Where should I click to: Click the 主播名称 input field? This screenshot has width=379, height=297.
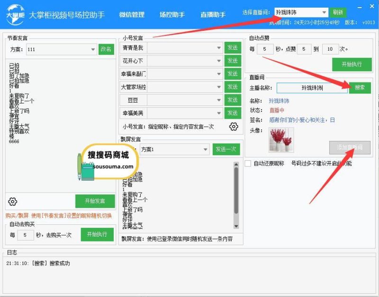pyautogui.click(x=312, y=88)
